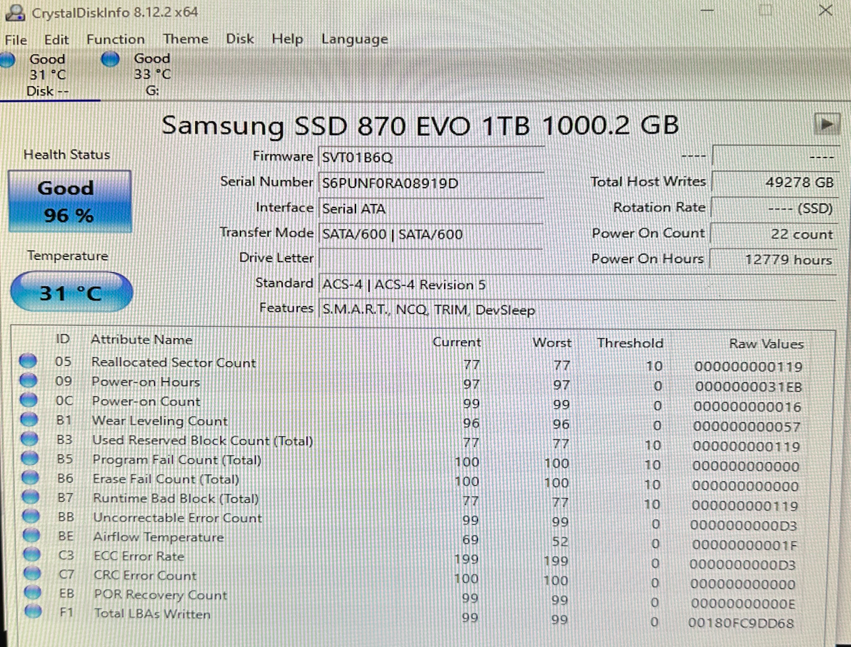The image size is (851, 647).
Task: Click the 31 °C temperature button
Action: pos(72,292)
